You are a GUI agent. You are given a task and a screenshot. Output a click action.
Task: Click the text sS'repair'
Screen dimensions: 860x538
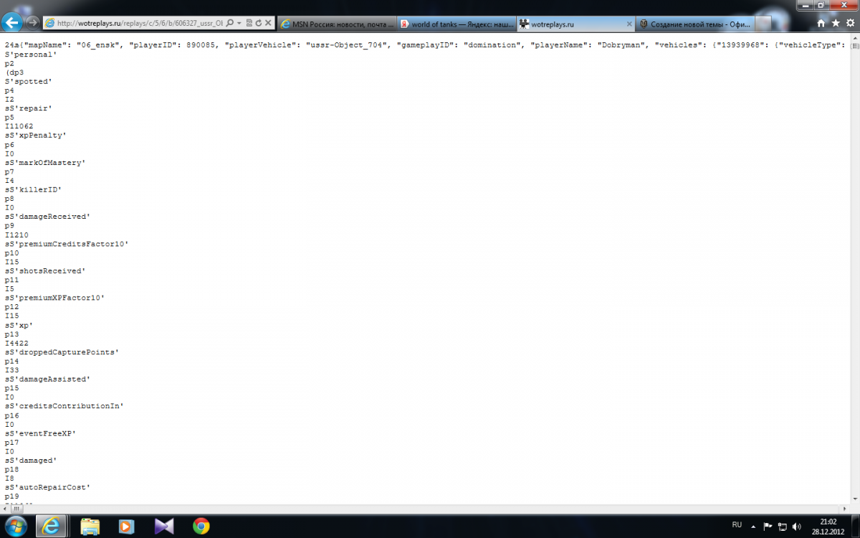tap(29, 108)
